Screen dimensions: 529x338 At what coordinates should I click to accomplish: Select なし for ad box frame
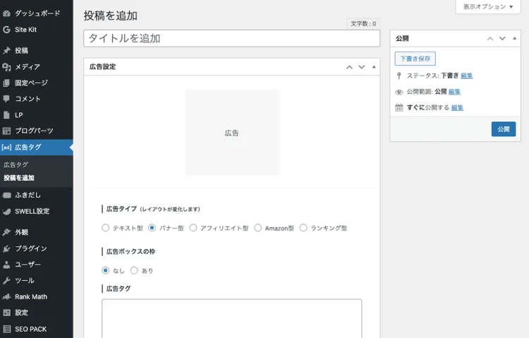(106, 270)
